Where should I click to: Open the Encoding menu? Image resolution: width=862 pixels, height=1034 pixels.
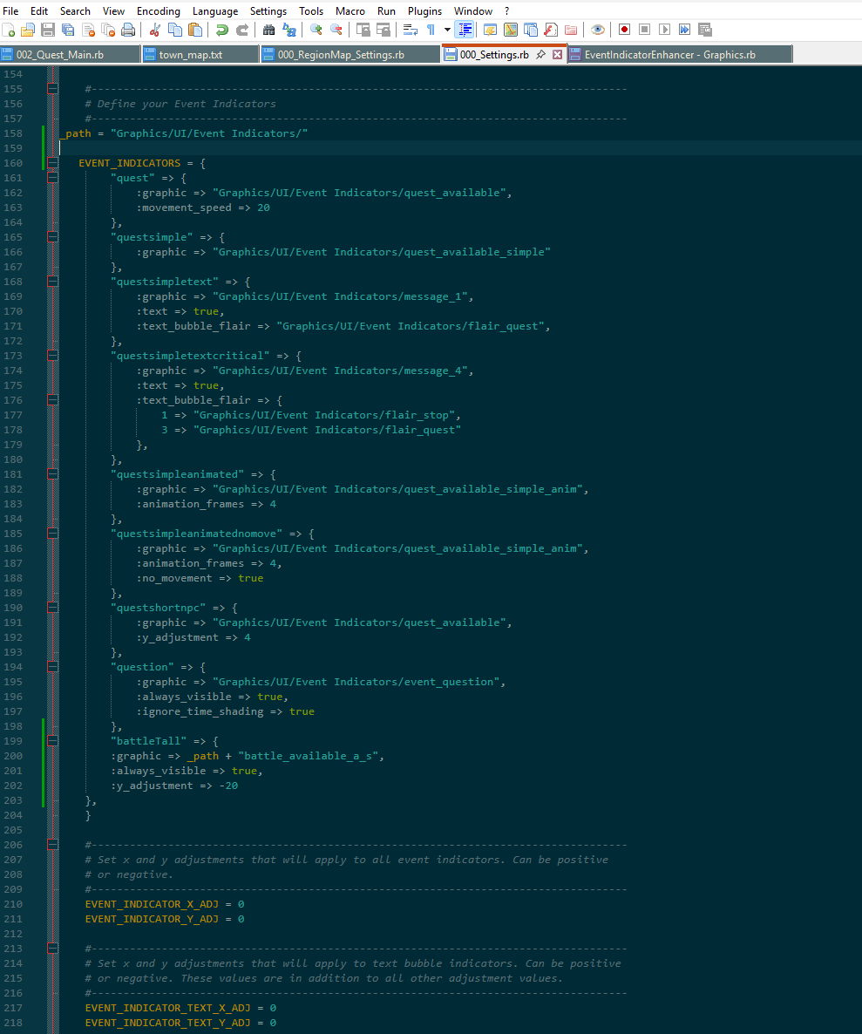(x=158, y=10)
